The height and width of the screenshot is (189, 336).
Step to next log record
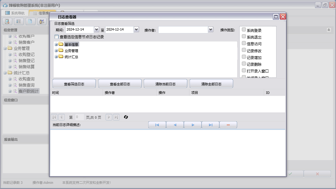coord(193,125)
